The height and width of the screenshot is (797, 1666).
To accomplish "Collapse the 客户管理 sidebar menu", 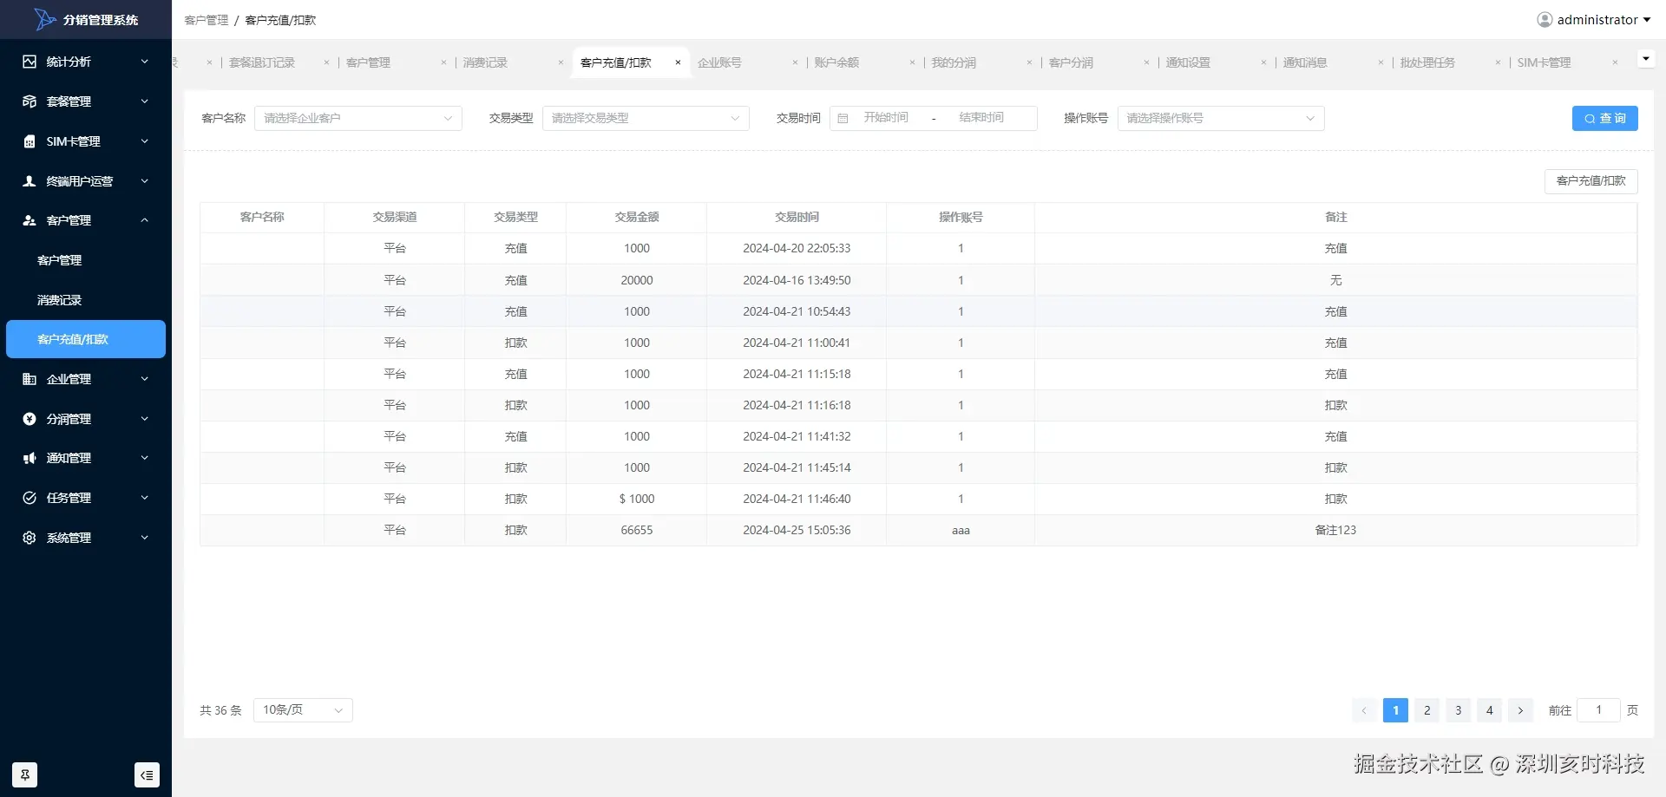I will point(86,220).
